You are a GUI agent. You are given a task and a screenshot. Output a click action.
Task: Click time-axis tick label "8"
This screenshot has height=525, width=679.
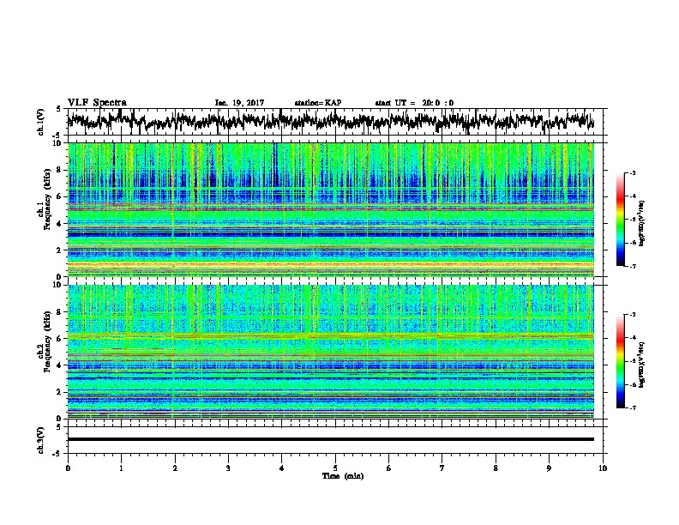496,468
